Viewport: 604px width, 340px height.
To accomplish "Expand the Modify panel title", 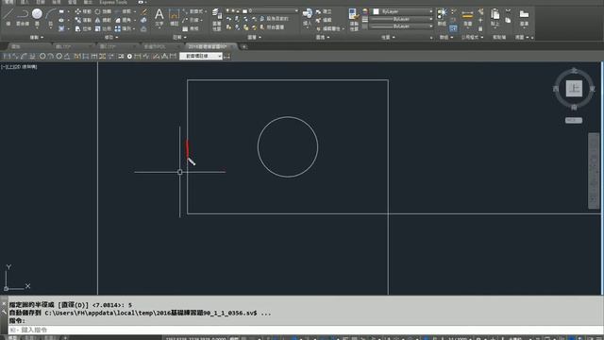I will (x=111, y=38).
